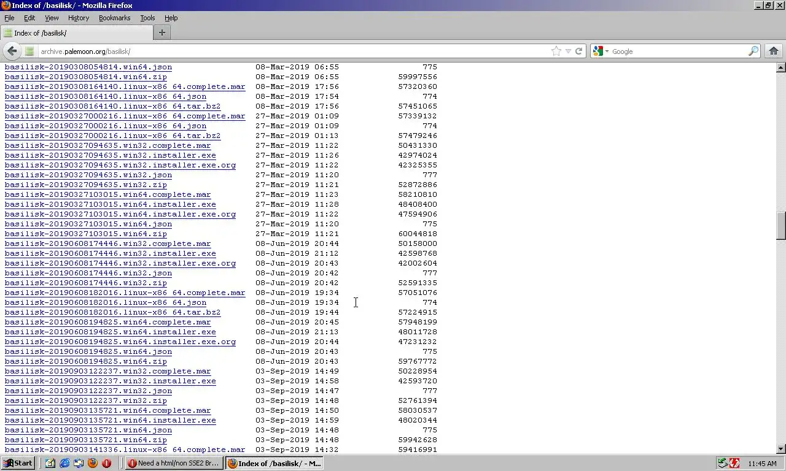
Task: Open the History menu
Action: click(x=79, y=18)
